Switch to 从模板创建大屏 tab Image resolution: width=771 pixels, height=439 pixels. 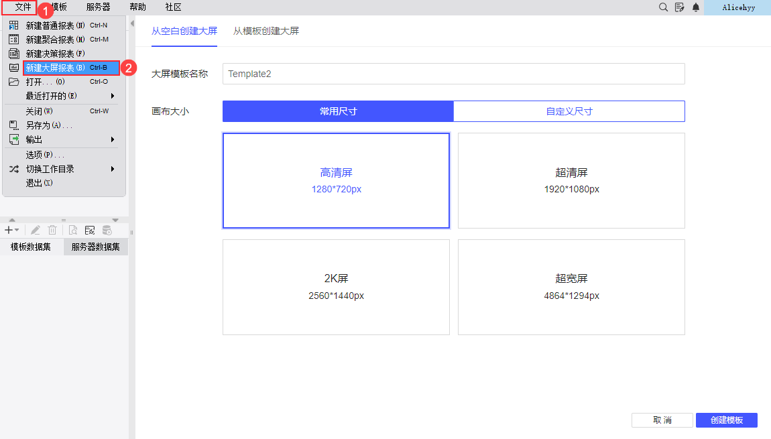(x=266, y=31)
